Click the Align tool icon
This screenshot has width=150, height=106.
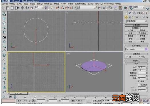105,8
